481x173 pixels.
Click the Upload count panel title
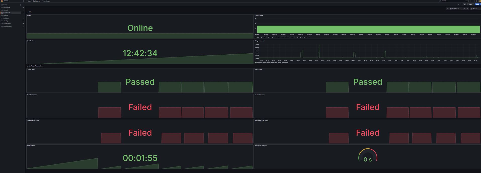(x=259, y=16)
